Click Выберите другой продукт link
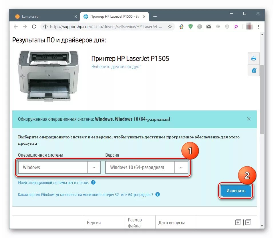 click(116, 67)
